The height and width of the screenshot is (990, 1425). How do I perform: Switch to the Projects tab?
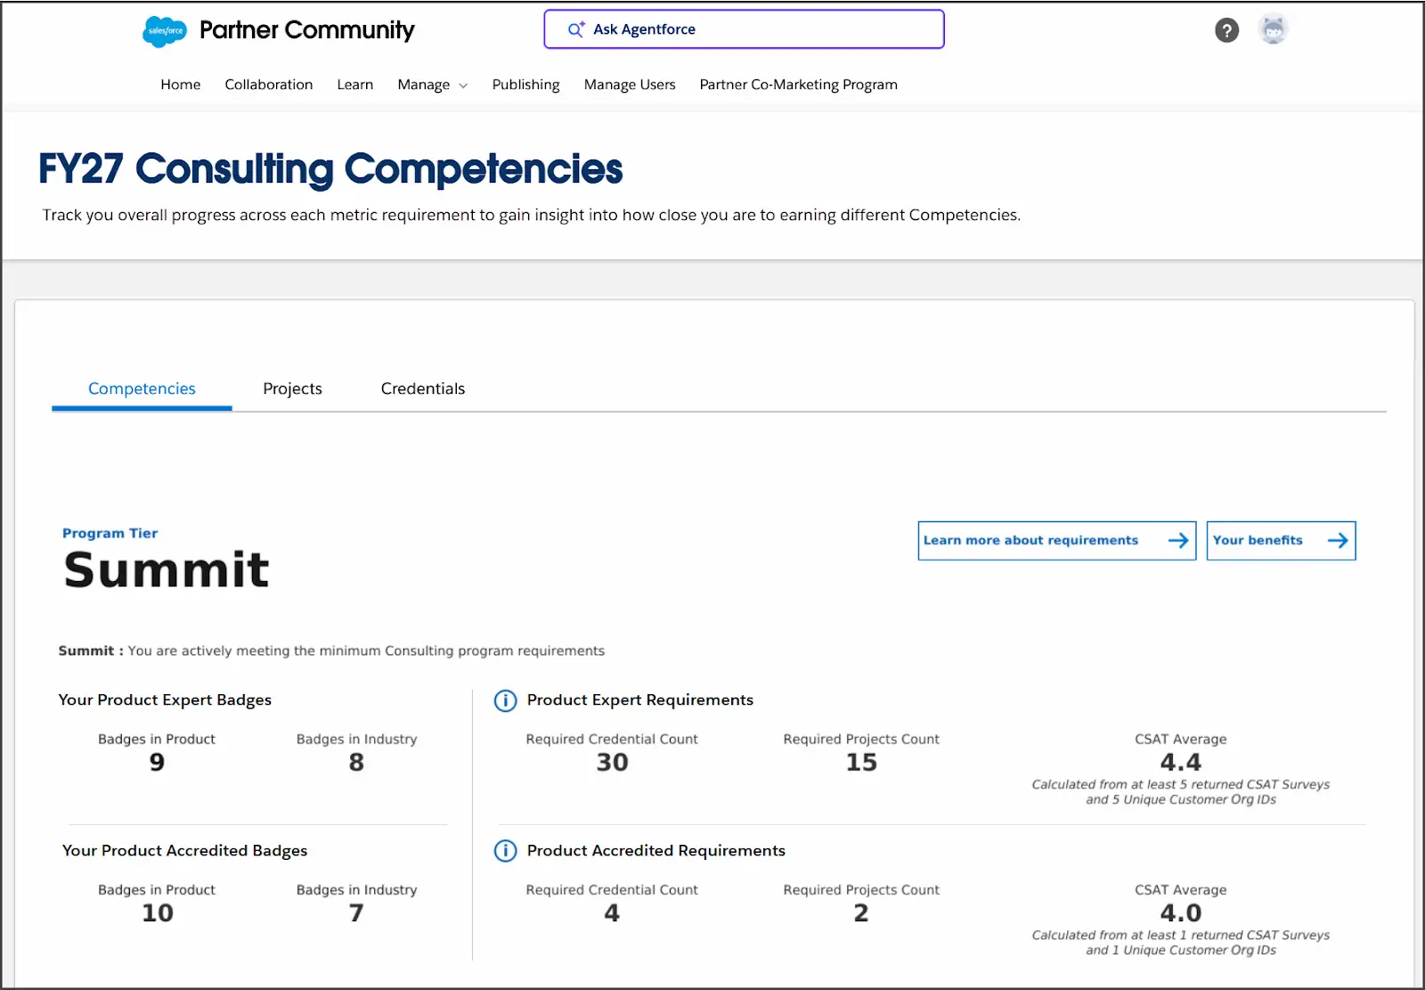292,389
